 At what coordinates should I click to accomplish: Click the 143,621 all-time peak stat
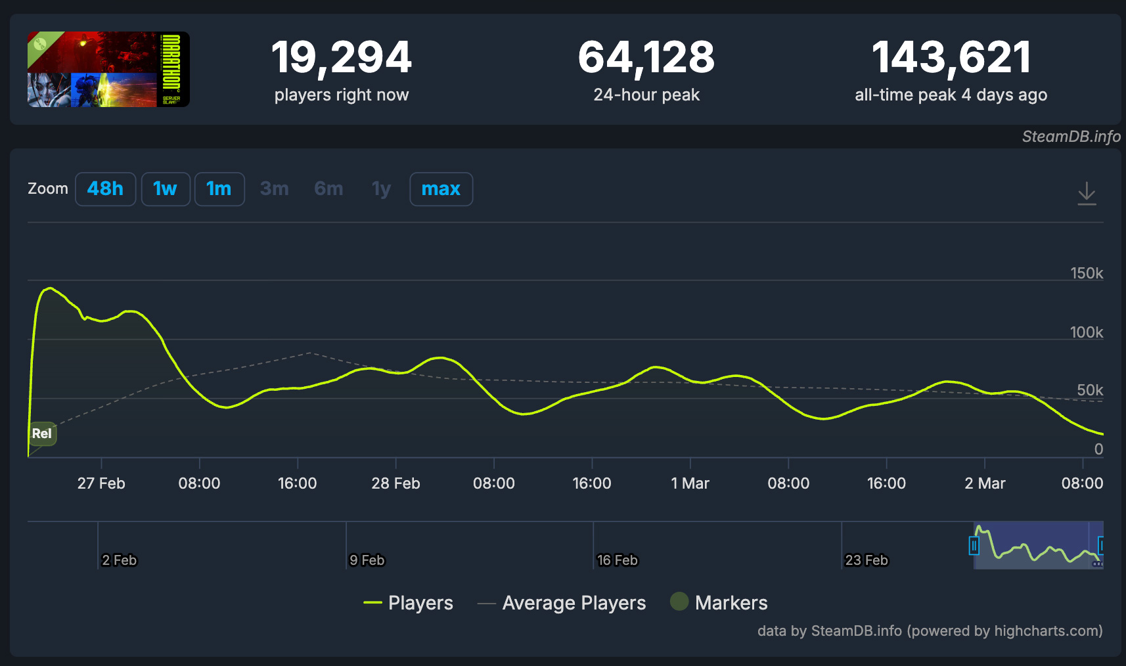tap(951, 58)
